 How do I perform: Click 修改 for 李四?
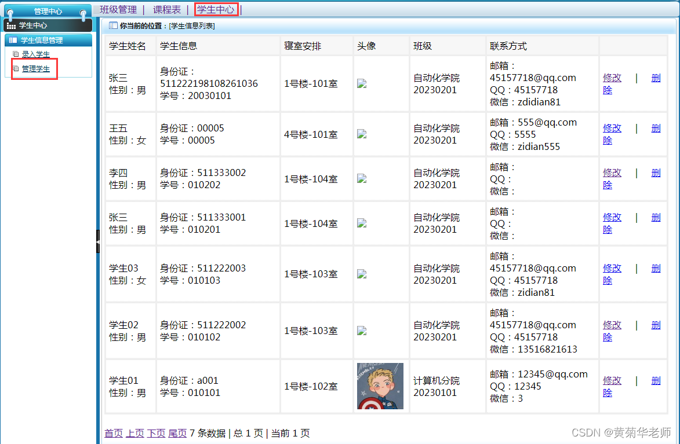pos(612,173)
